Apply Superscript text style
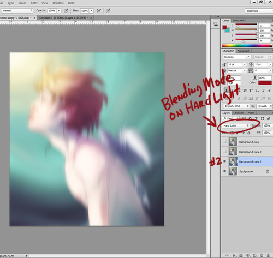Image resolution: width=273 pixels, height=258 pixels. [251, 91]
